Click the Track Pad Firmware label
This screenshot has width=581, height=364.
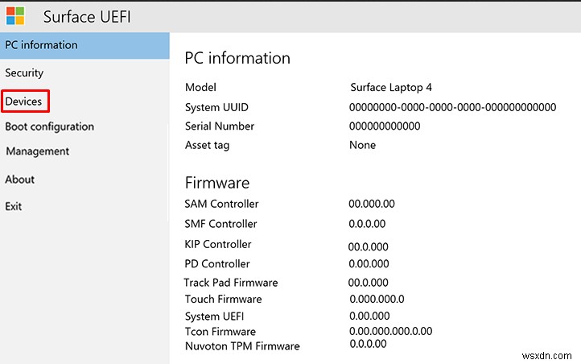click(231, 283)
